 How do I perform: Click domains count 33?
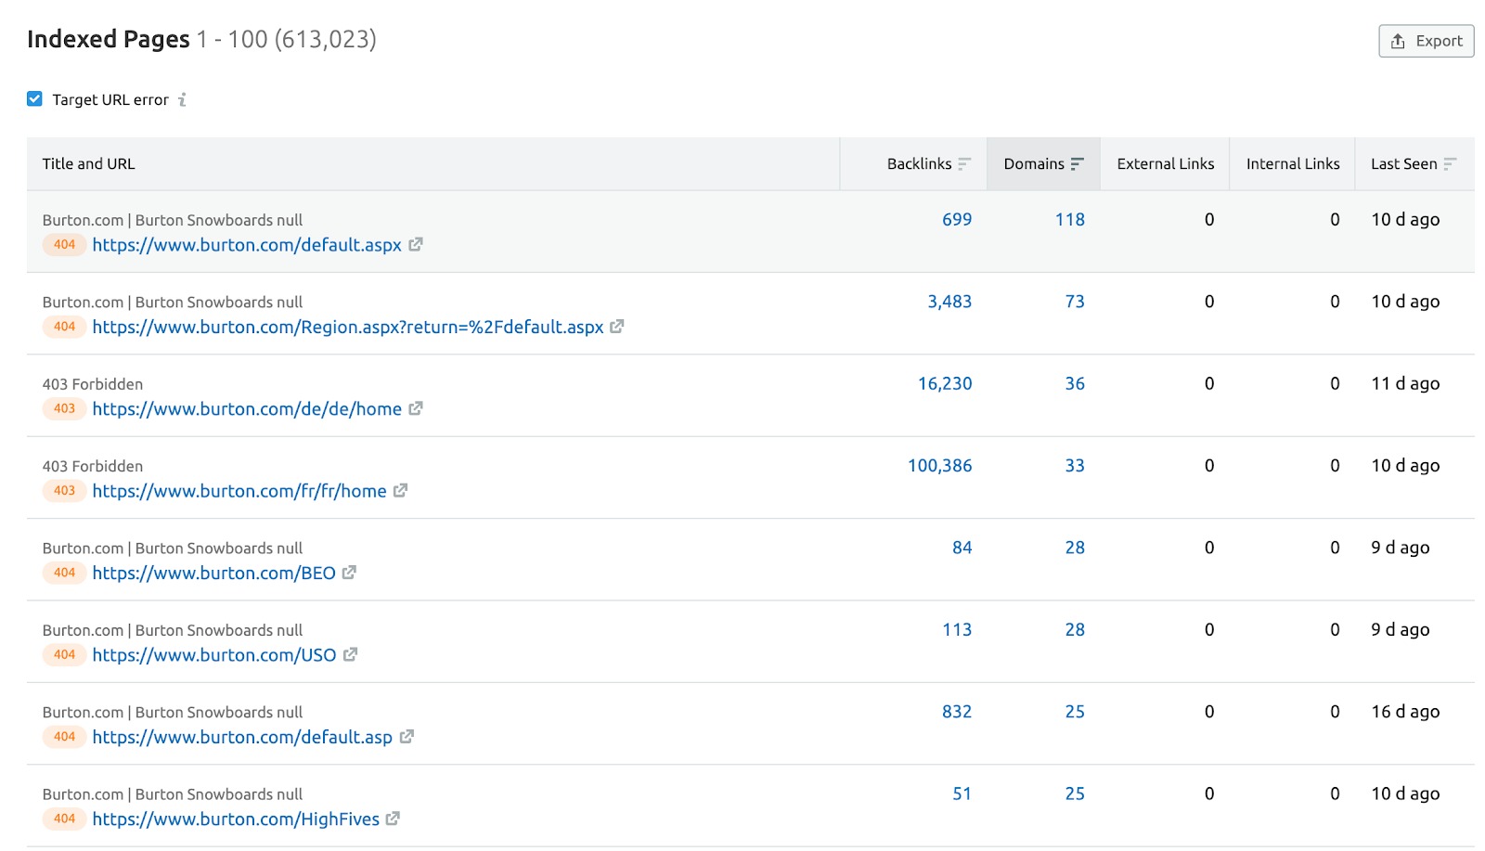[1075, 466]
